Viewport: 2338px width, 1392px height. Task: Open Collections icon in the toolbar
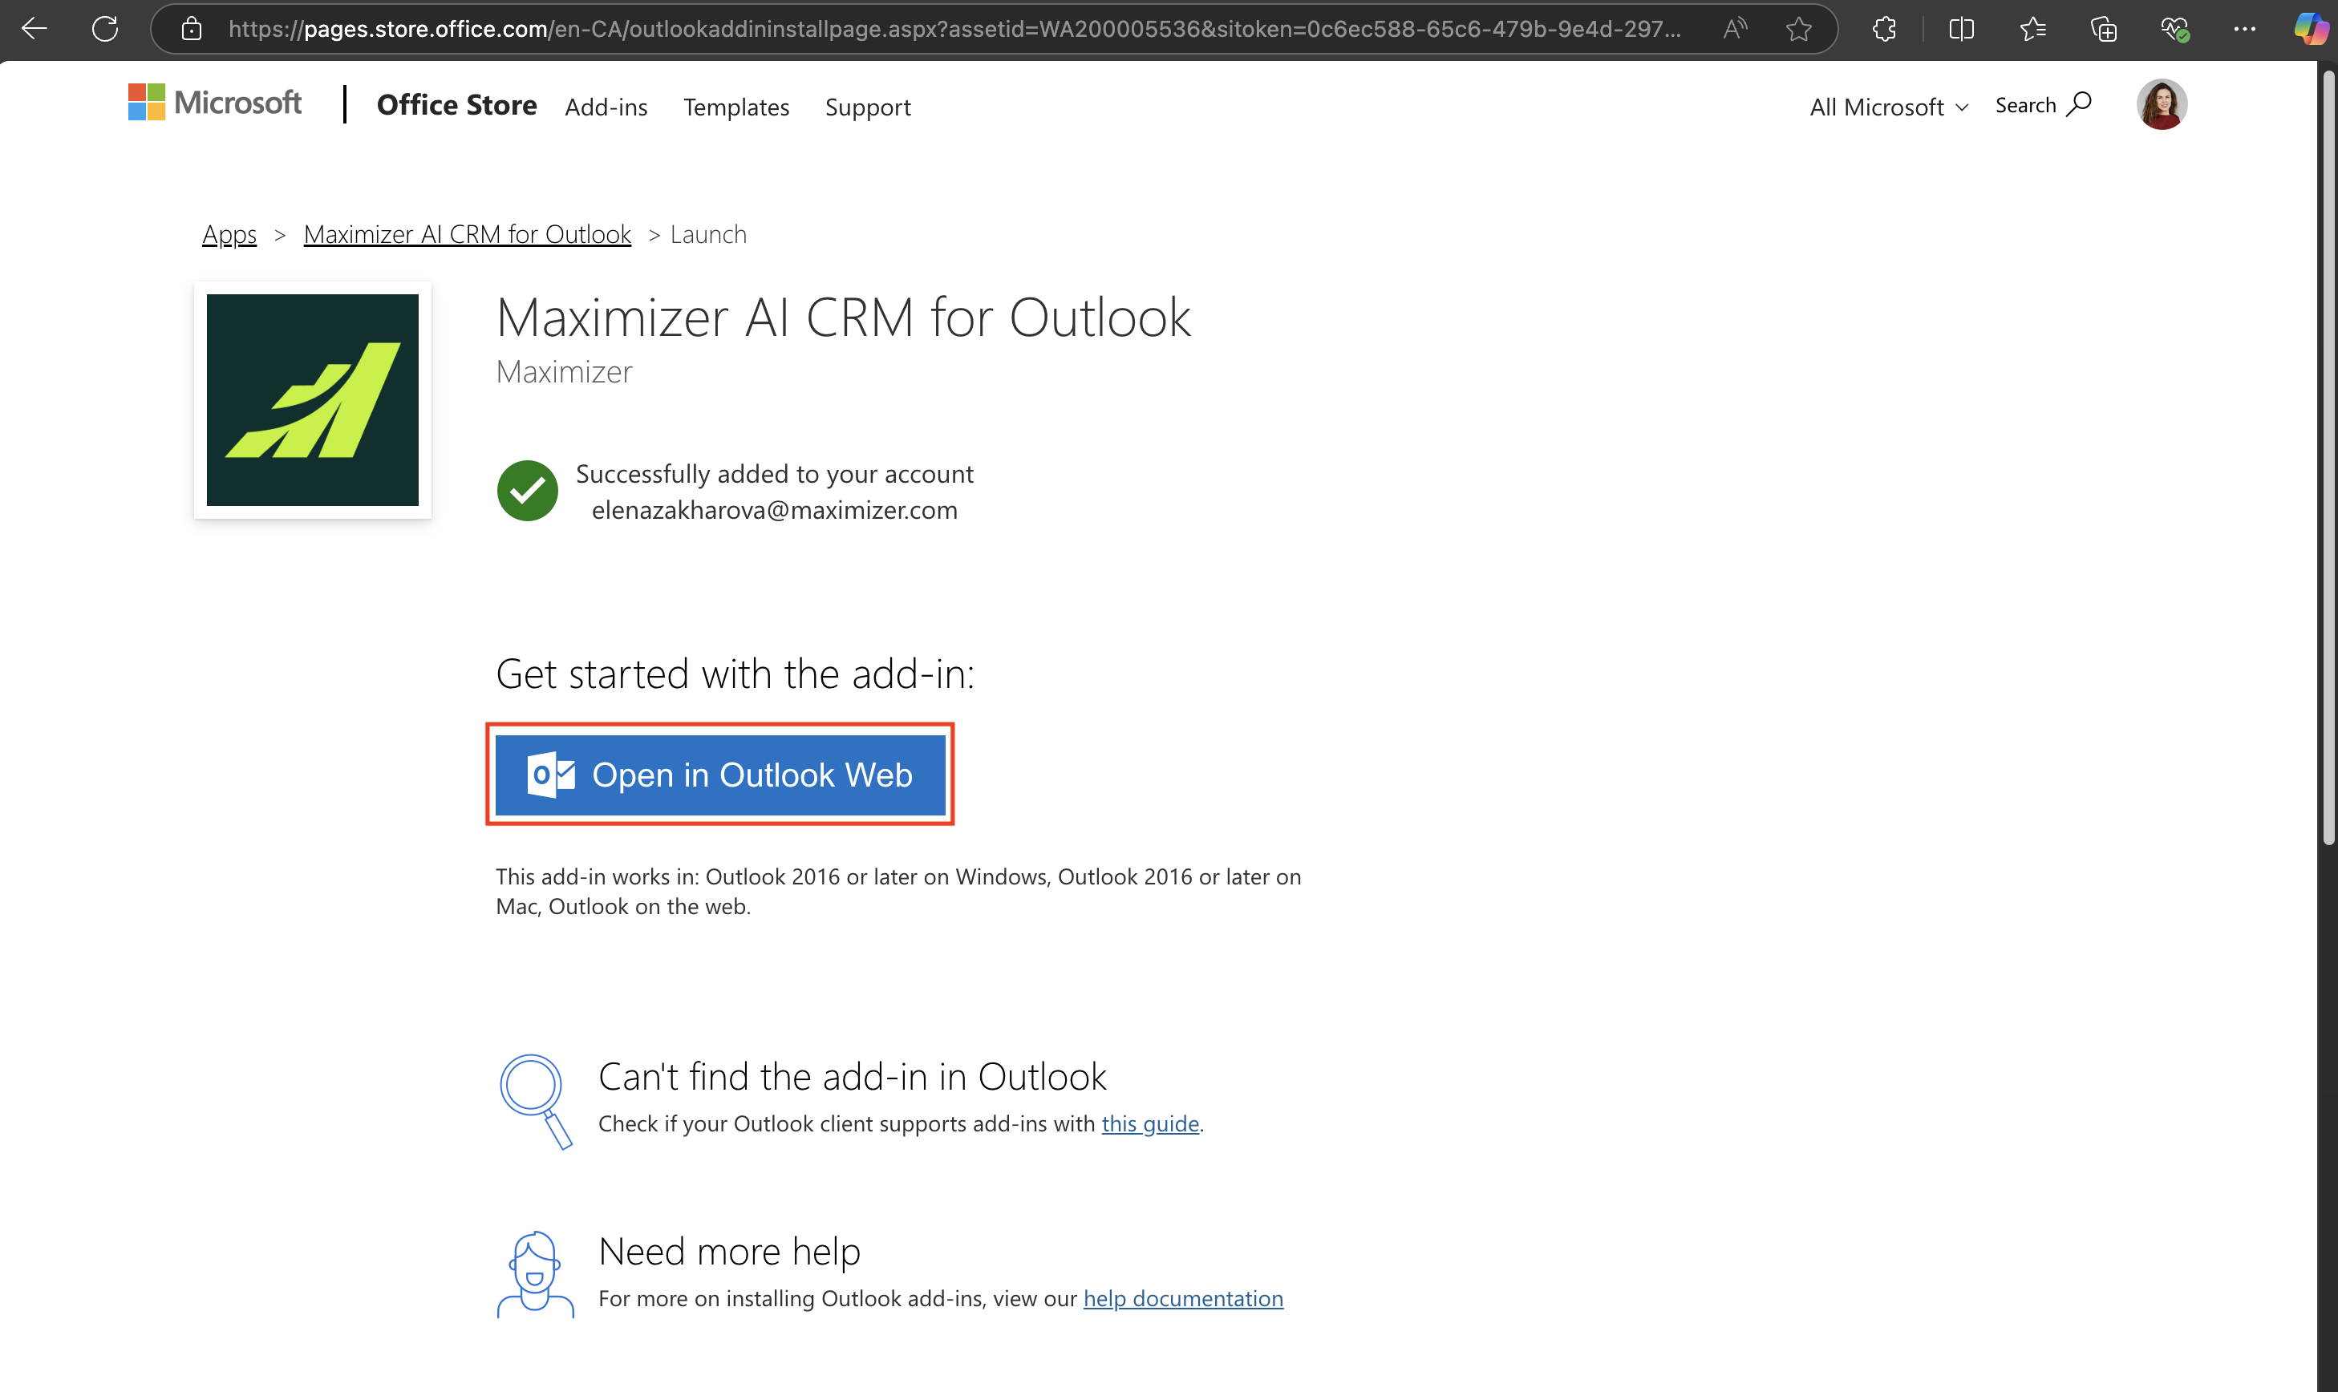(2104, 29)
